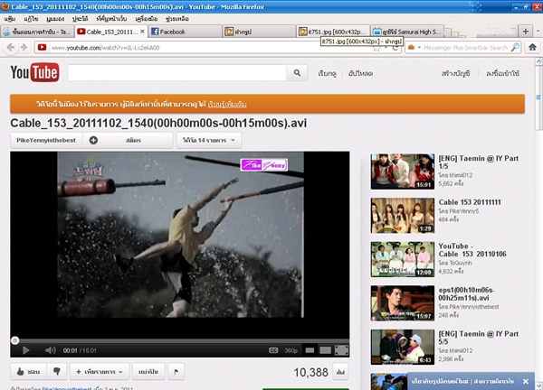
Task: Expand the 14 videos dropdown
Action: pos(209,140)
